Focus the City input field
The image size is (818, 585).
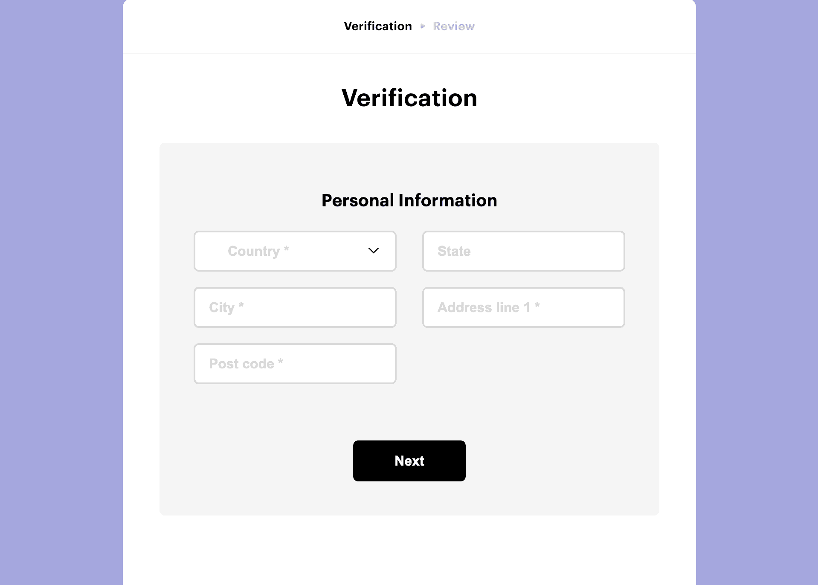pos(295,307)
